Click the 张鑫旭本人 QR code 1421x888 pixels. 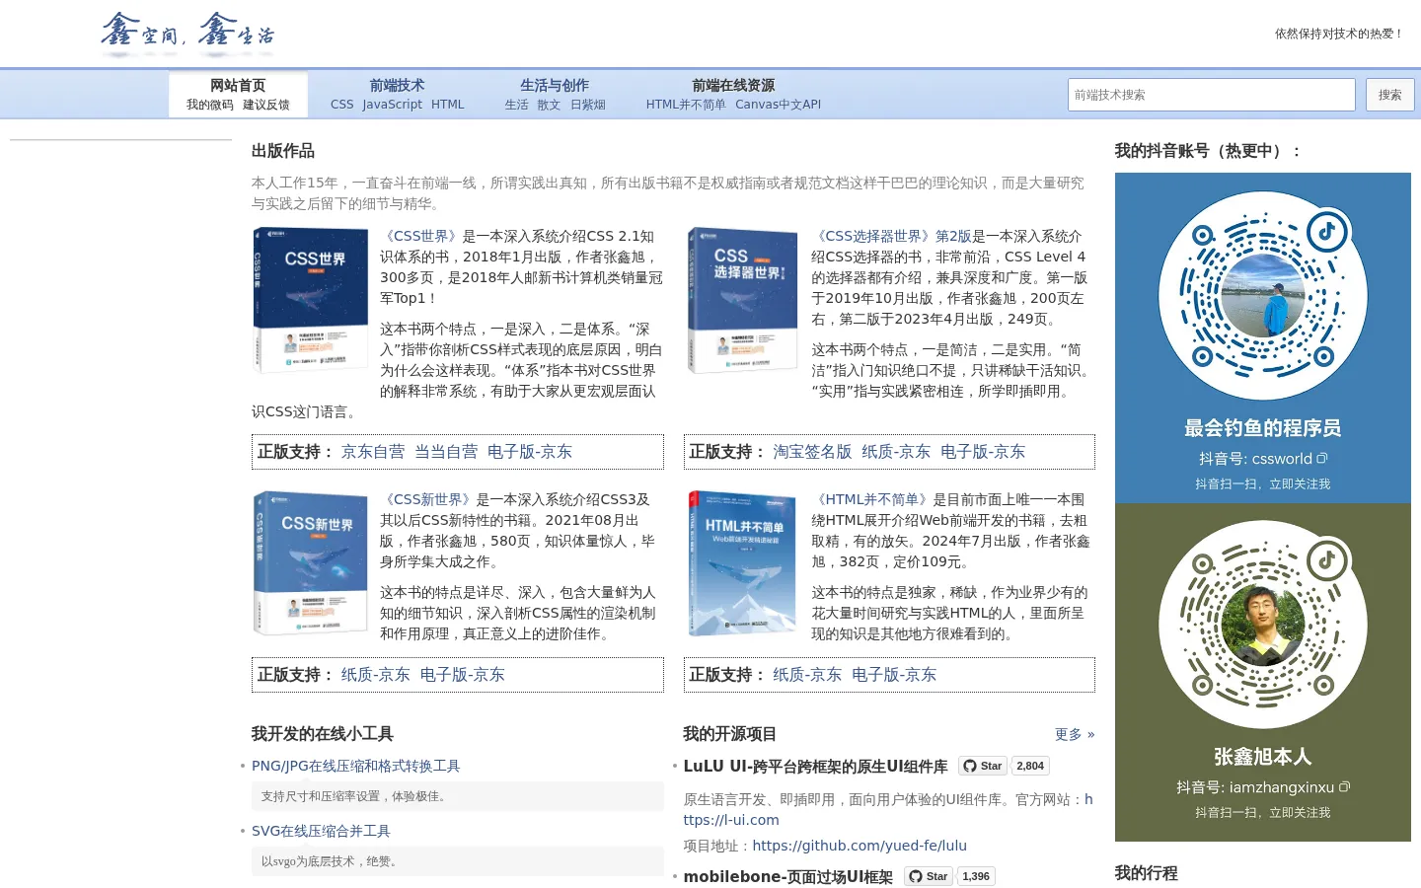click(x=1263, y=625)
